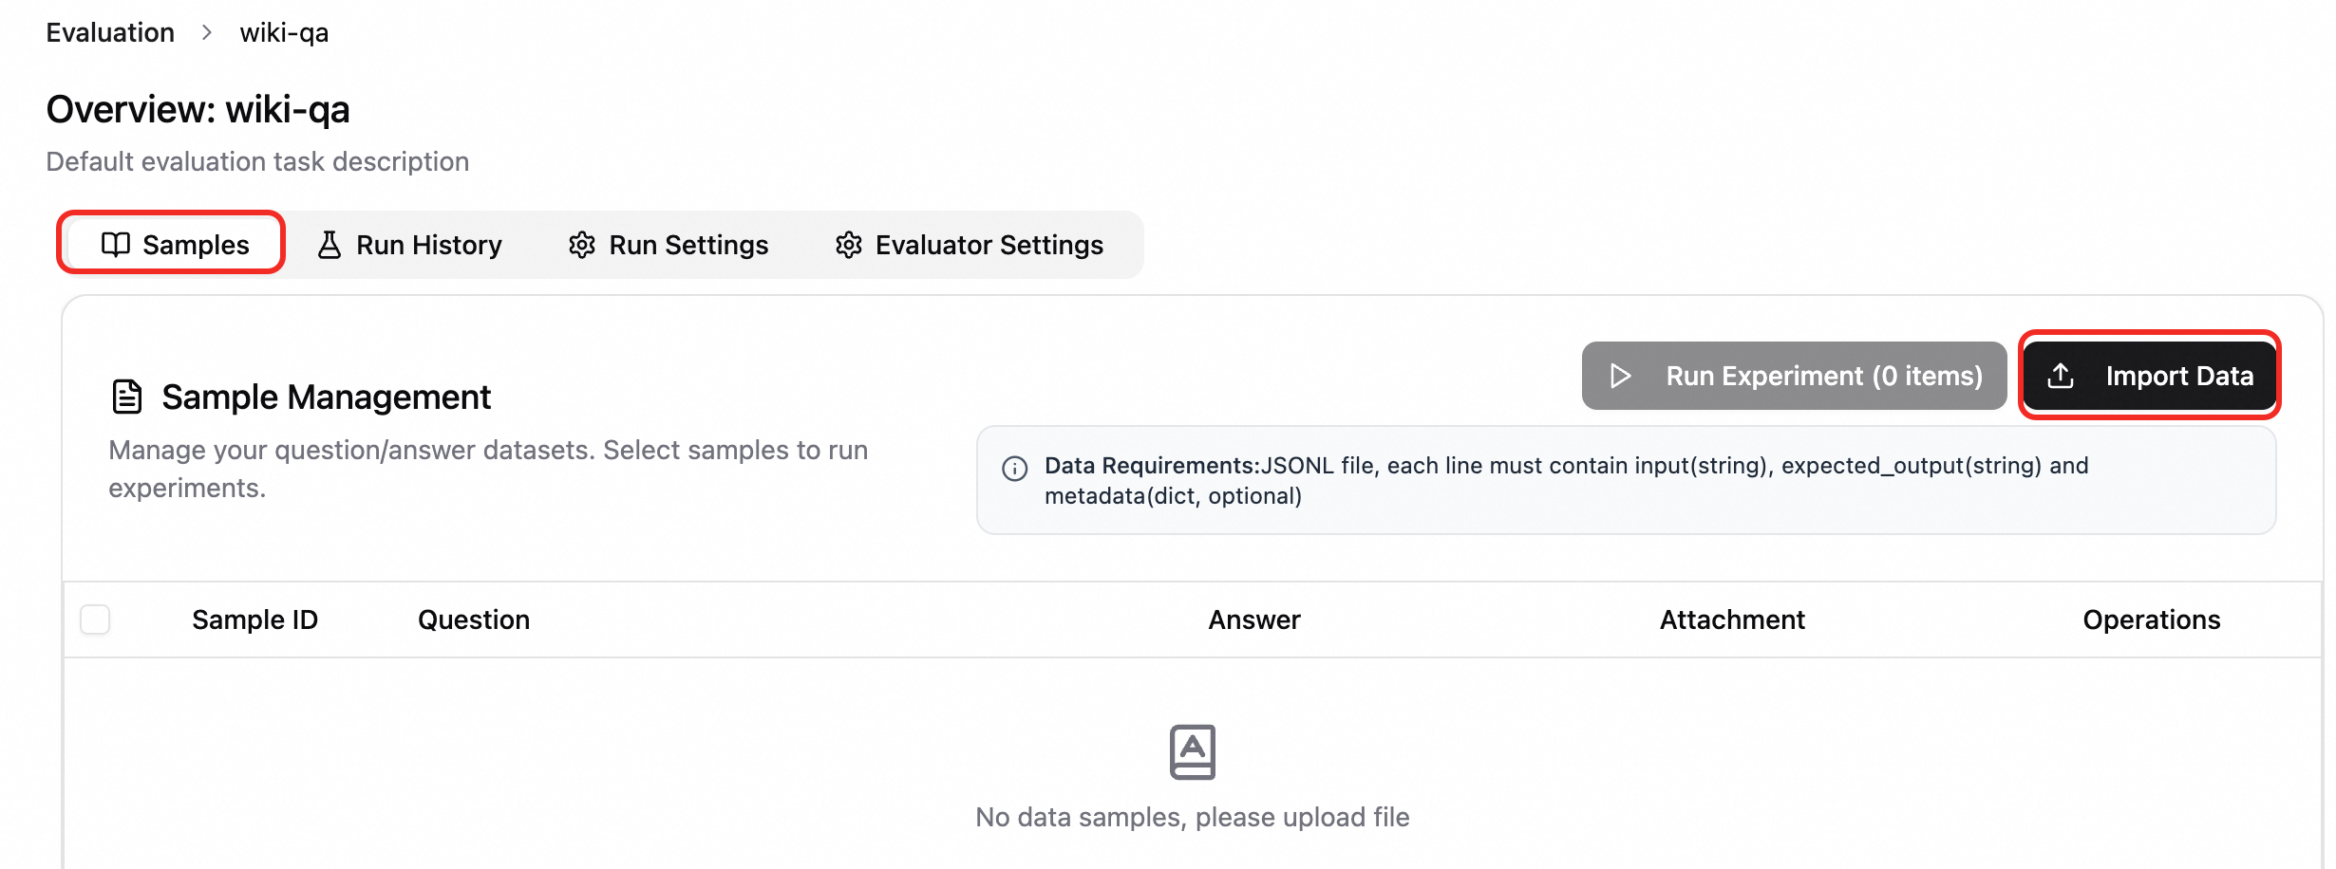
Task: Click the flask icon beside Run History
Action: pyautogui.click(x=329, y=245)
